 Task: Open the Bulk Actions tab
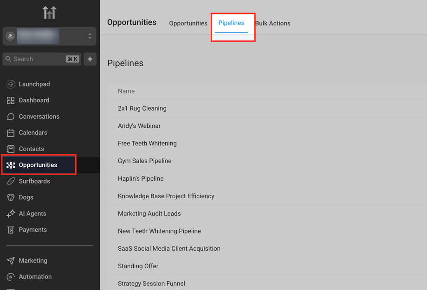tap(273, 24)
